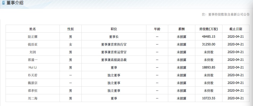Click shareholding value 10723.55

point(209,98)
